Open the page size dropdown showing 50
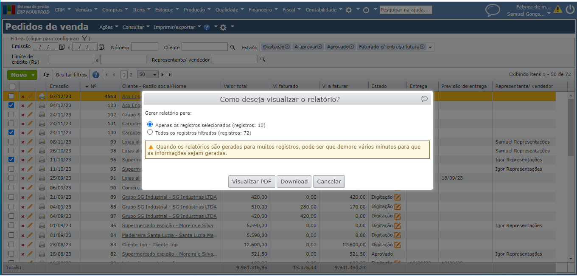Image resolution: width=577 pixels, height=276 pixels. (148, 75)
